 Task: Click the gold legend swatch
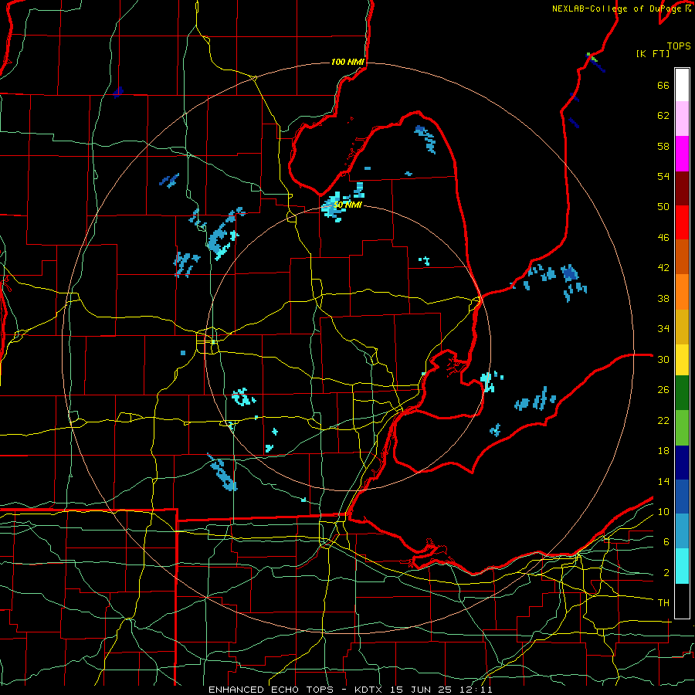pyautogui.click(x=682, y=327)
